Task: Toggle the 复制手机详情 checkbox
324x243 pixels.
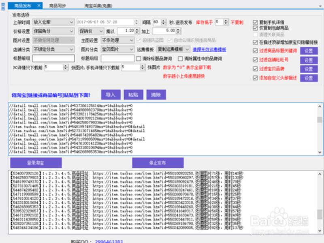Action: pos(256,22)
